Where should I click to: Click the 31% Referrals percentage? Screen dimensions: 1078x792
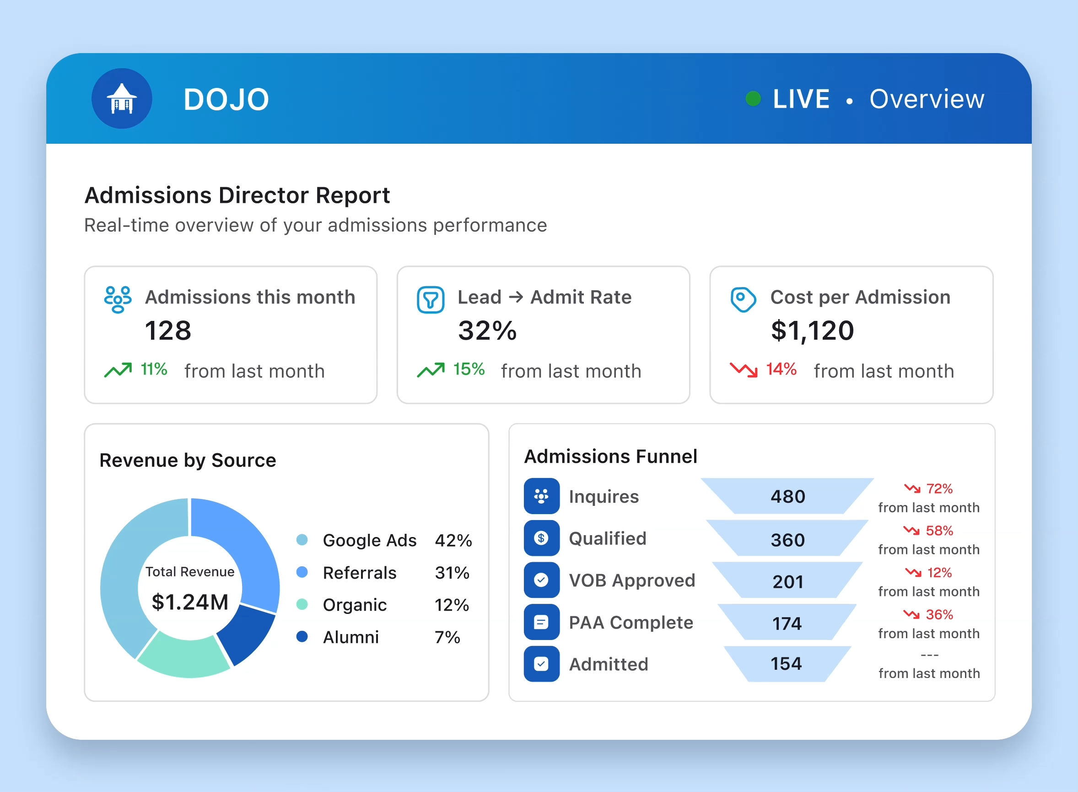coord(452,572)
